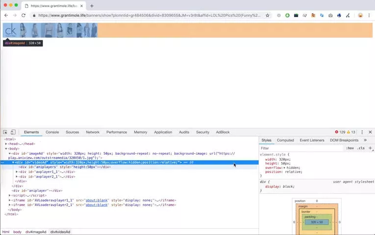Switch to the Sources tab
The height and width of the screenshot is (235, 375).
point(72,132)
